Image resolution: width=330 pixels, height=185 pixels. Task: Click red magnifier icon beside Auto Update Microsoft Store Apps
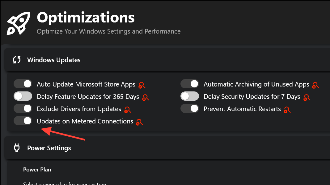point(142,85)
